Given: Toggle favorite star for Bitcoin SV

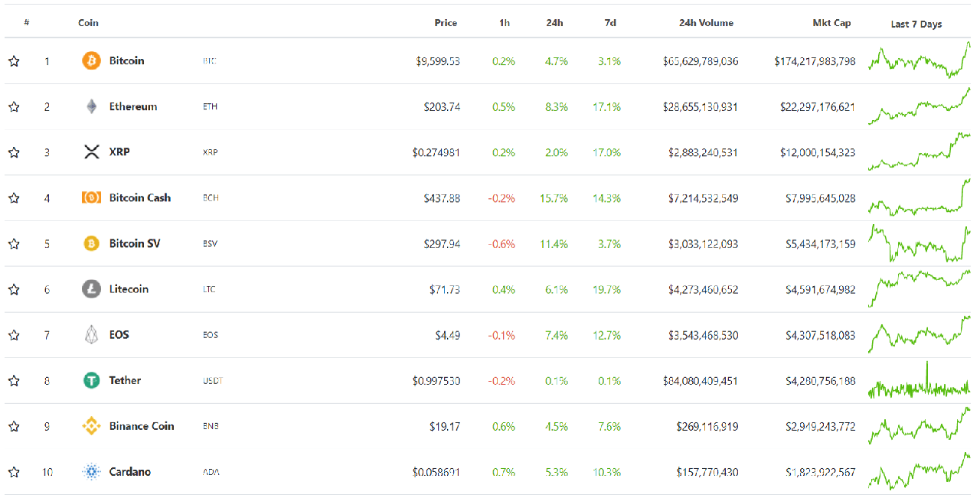Looking at the screenshot, I should (14, 243).
